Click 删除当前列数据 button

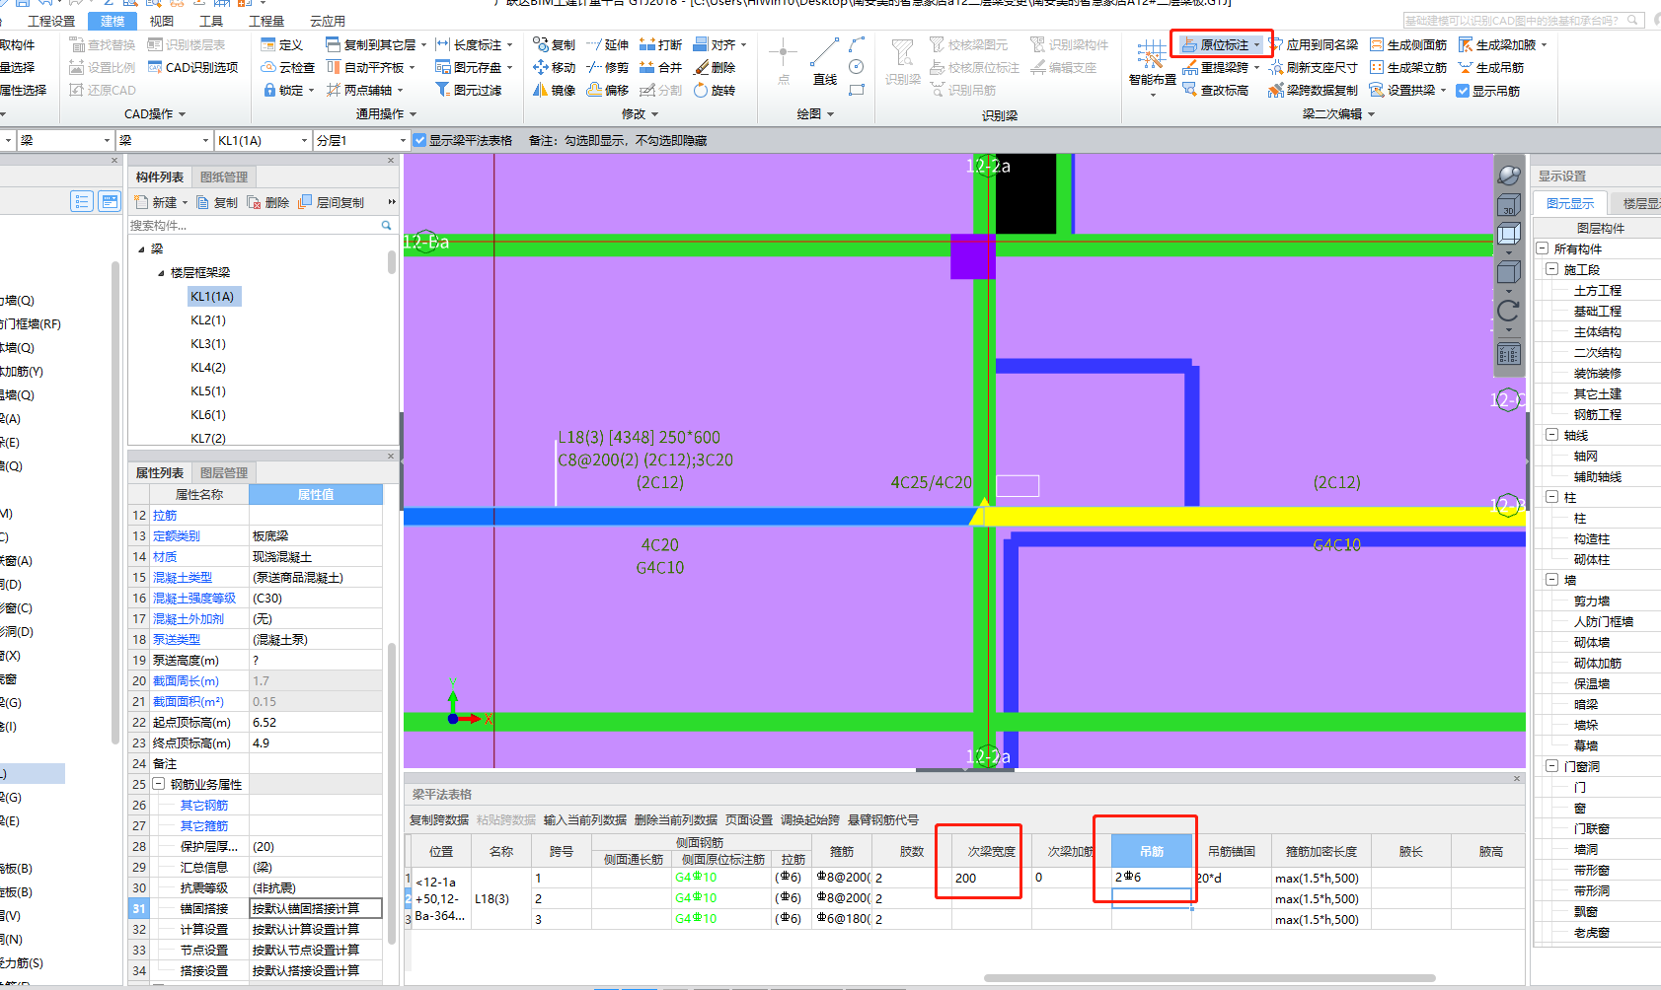pos(675,819)
